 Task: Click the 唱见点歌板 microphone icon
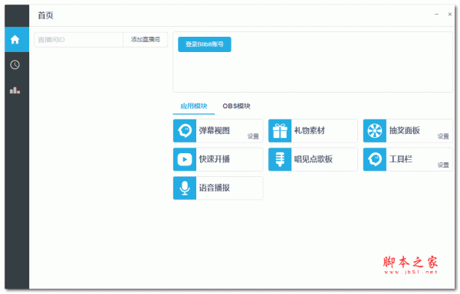coord(280,159)
